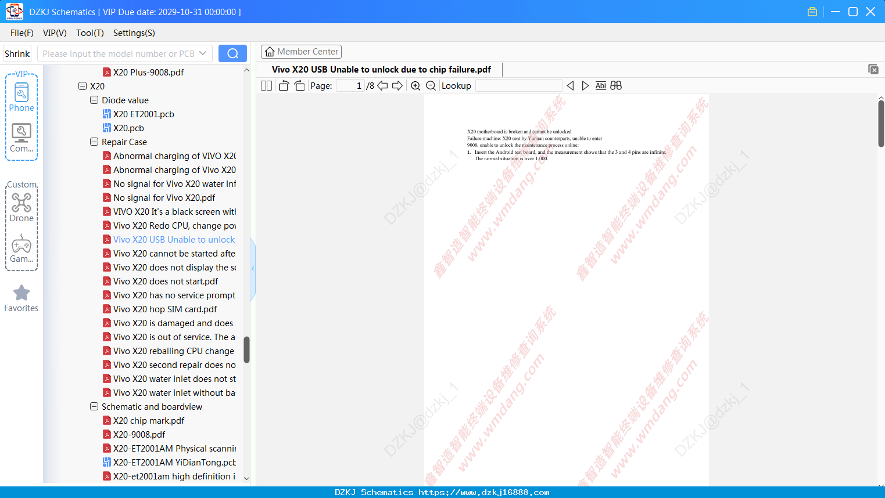Image resolution: width=885 pixels, height=498 pixels.
Task: Click the detach tab icon at right
Action: point(873,69)
